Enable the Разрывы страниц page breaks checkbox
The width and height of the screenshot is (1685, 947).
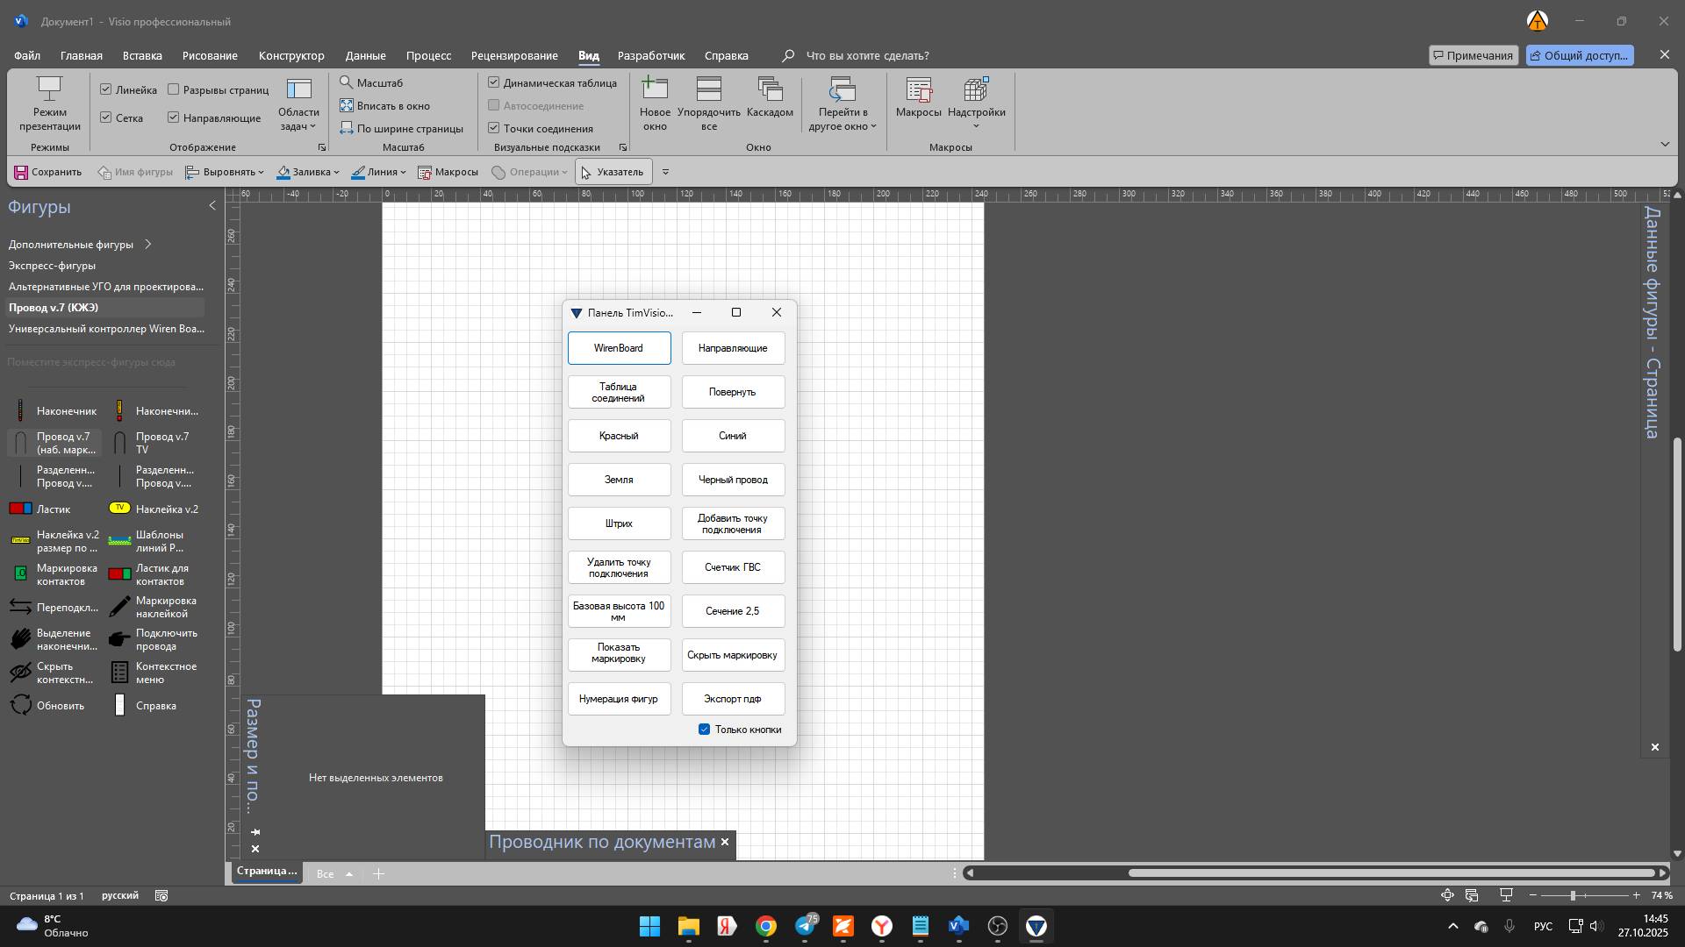tap(174, 89)
